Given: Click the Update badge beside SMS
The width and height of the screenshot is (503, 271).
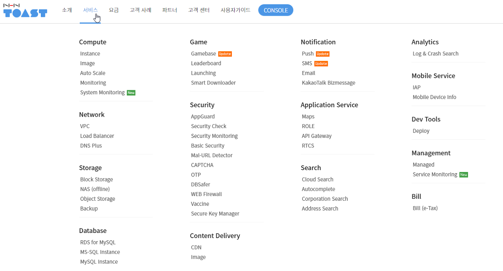Looking at the screenshot, I should 321,64.
